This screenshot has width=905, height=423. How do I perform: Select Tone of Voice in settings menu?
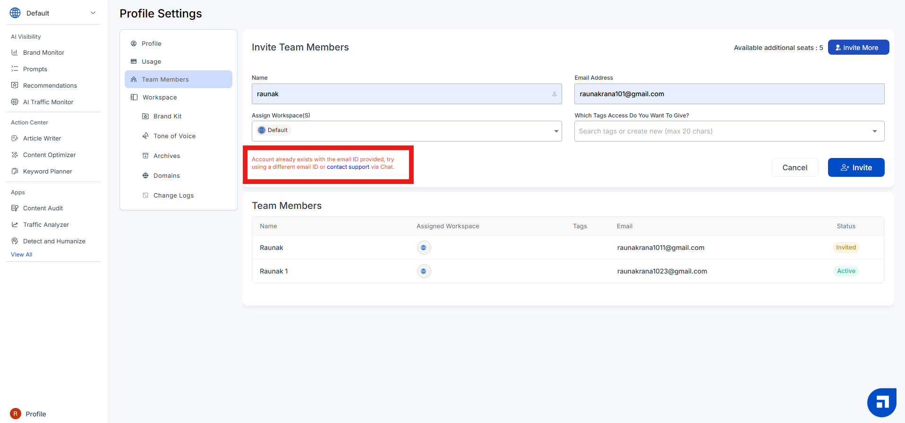[x=174, y=136]
